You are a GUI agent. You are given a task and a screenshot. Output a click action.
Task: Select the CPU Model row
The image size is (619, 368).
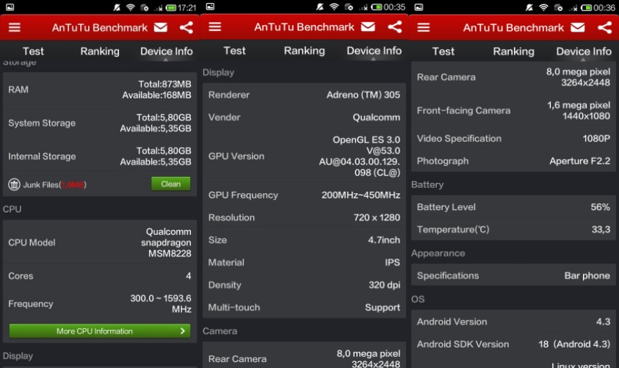pos(100,242)
